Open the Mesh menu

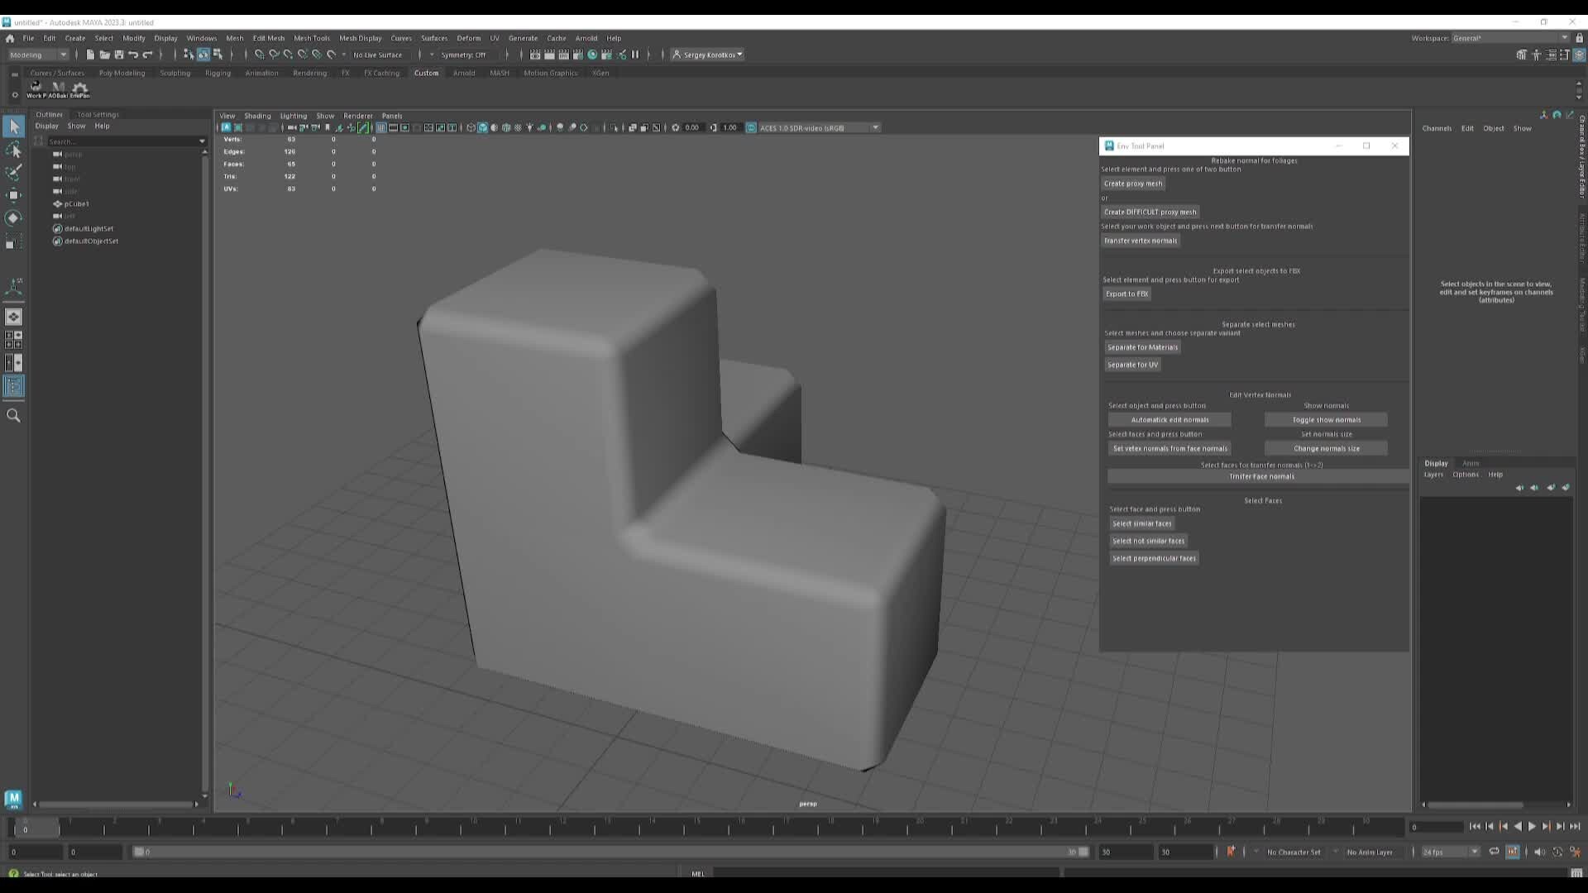click(235, 38)
